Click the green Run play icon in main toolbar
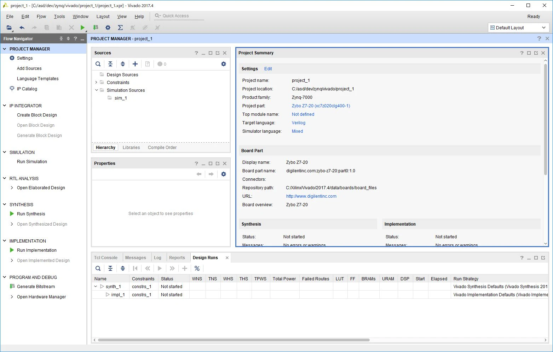The height and width of the screenshot is (352, 553). [x=82, y=28]
